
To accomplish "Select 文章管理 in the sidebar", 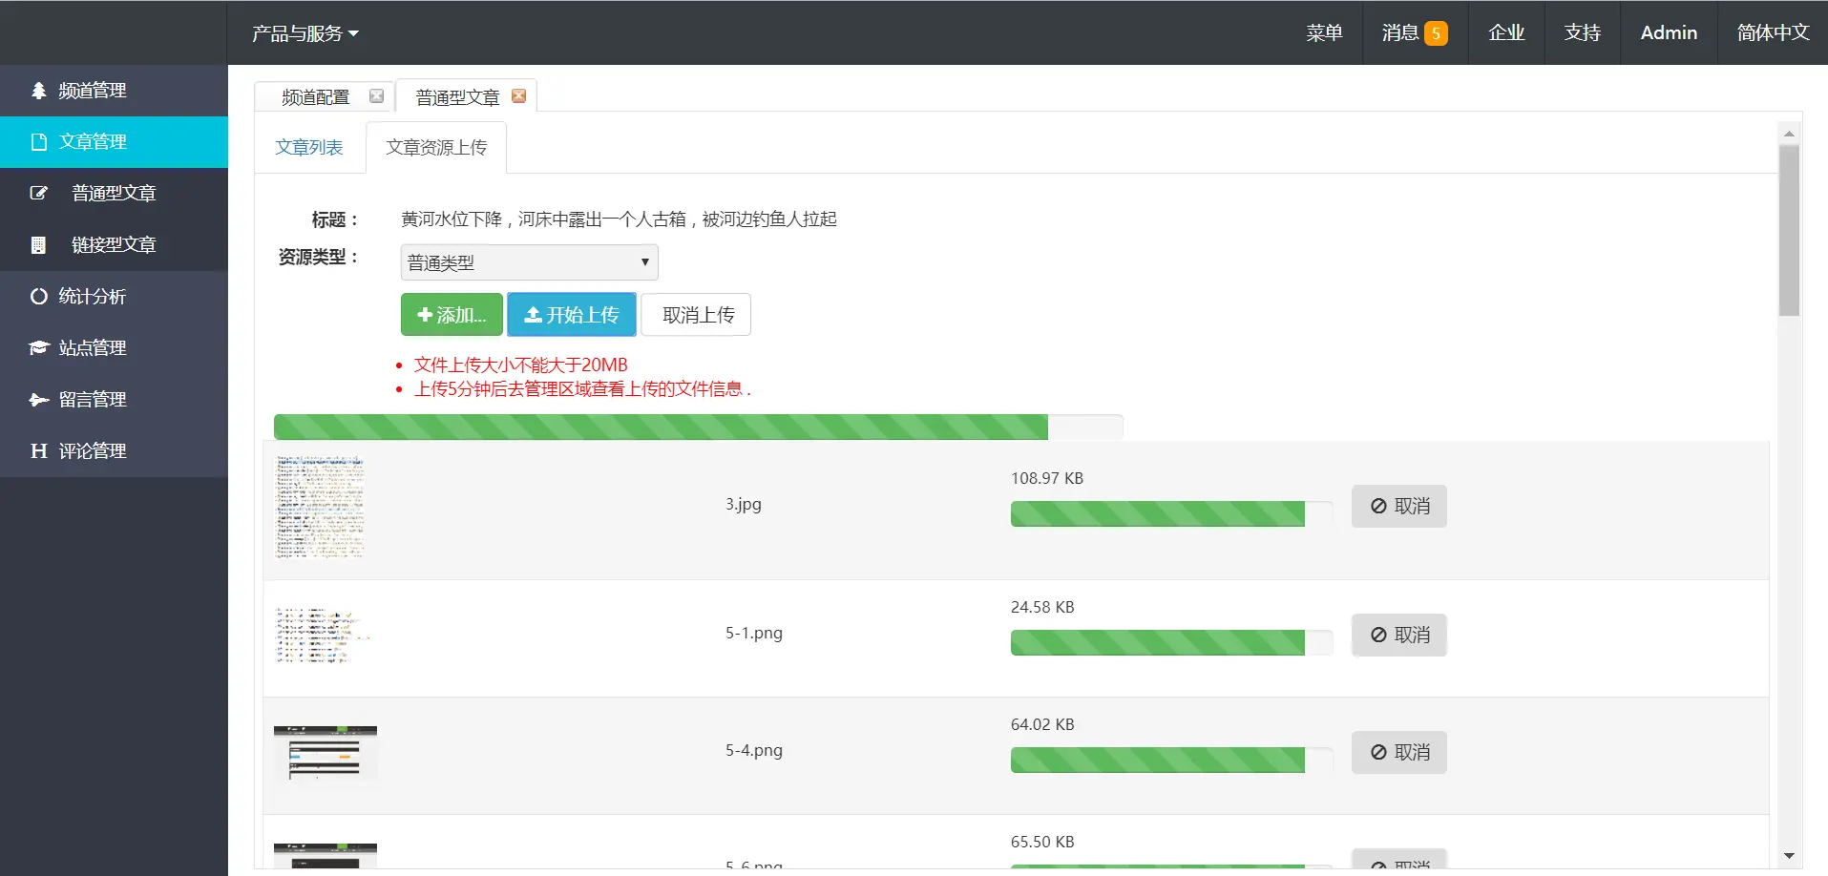I will [x=114, y=142].
